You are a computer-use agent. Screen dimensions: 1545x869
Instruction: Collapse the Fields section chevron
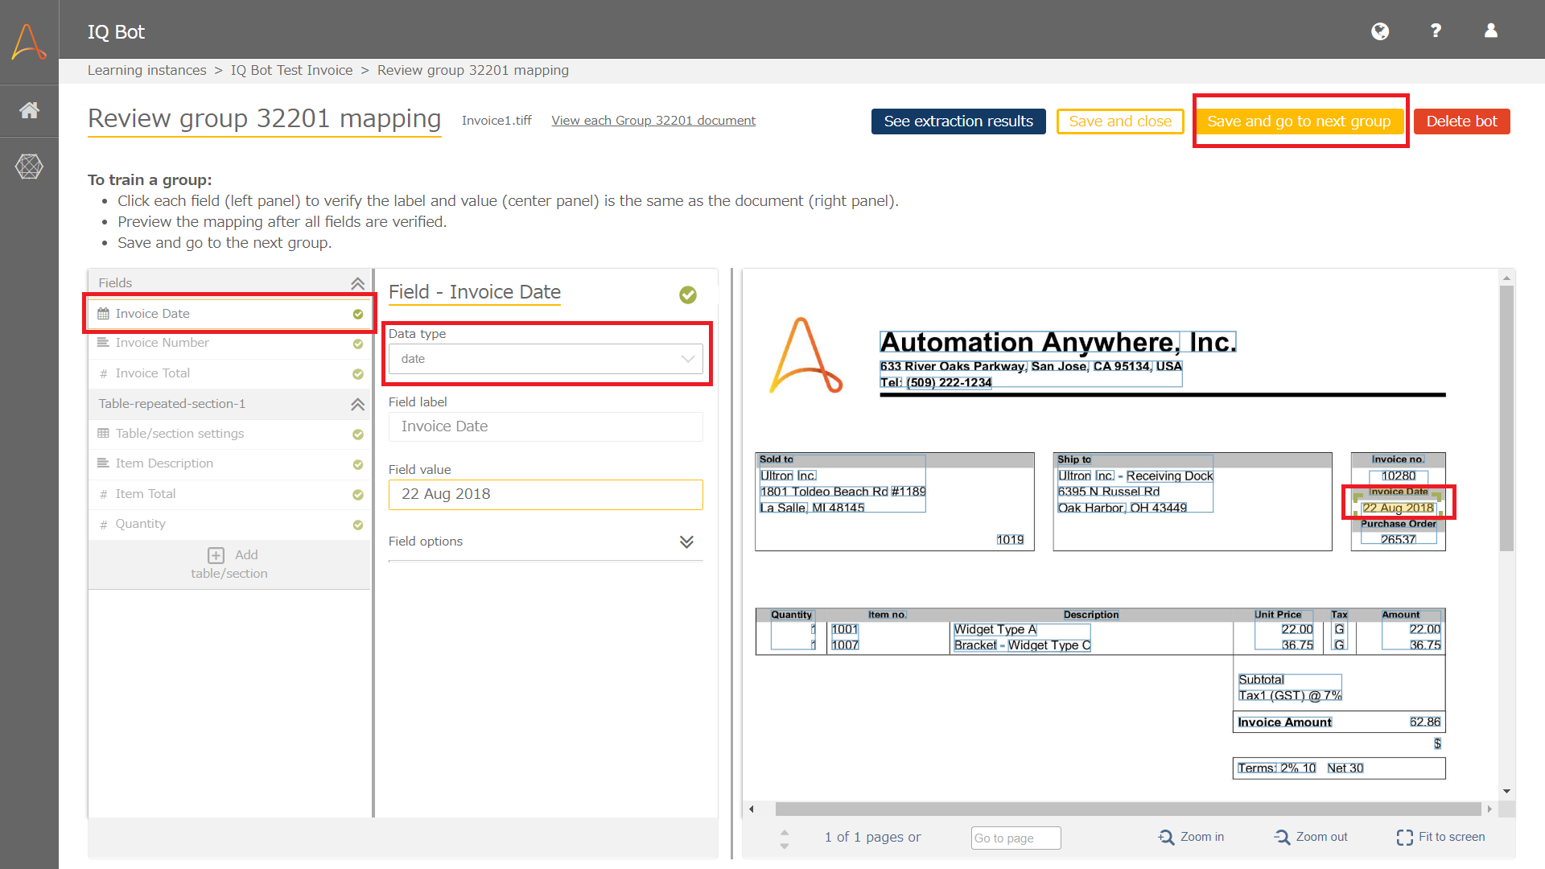pos(358,283)
